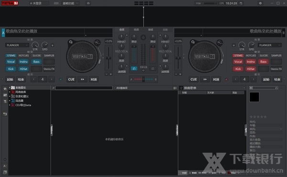This screenshot has height=177, width=287.
Task: Toggle the HiHat stem pad on deck A
Action: point(23,69)
